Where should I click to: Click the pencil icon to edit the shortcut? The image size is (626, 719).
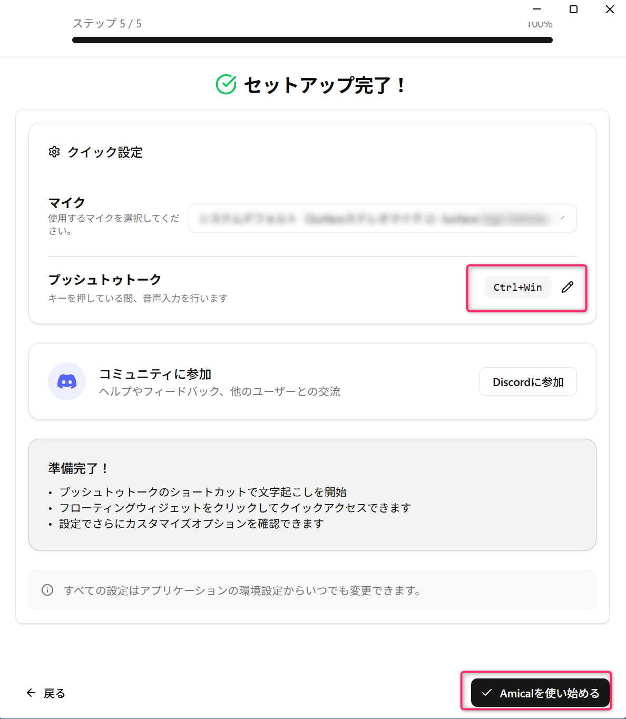[567, 287]
